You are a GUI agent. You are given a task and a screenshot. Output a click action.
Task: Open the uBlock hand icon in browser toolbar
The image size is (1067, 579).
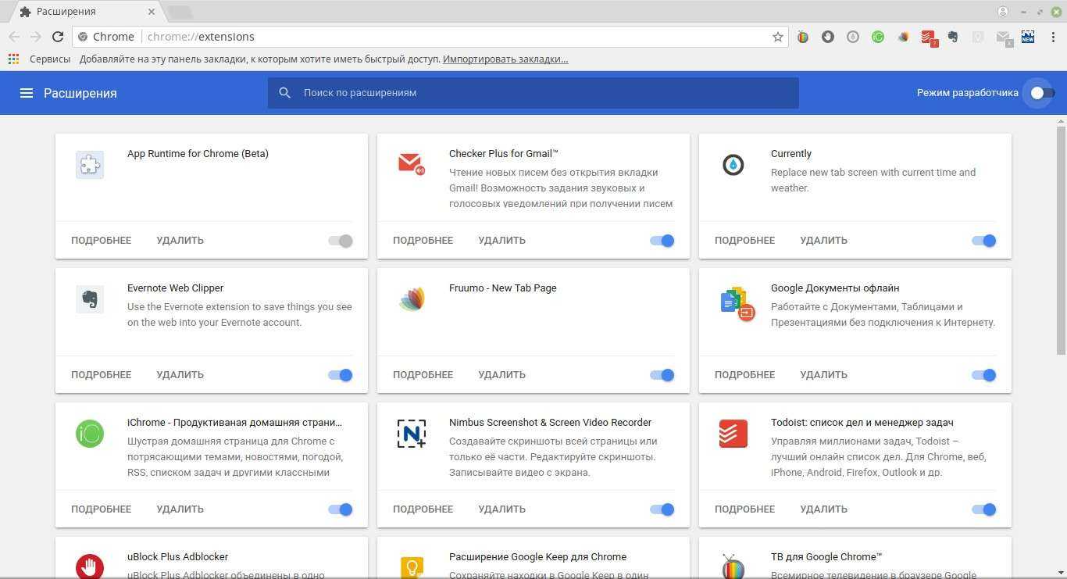tap(828, 37)
